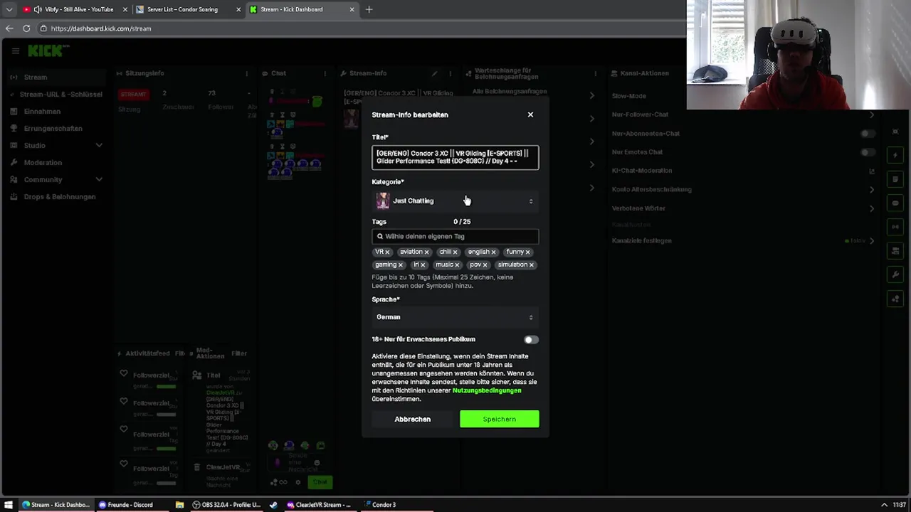Open the hamburger menu next to Kick logo
Viewport: 911px width, 512px height.
[x=15, y=50]
